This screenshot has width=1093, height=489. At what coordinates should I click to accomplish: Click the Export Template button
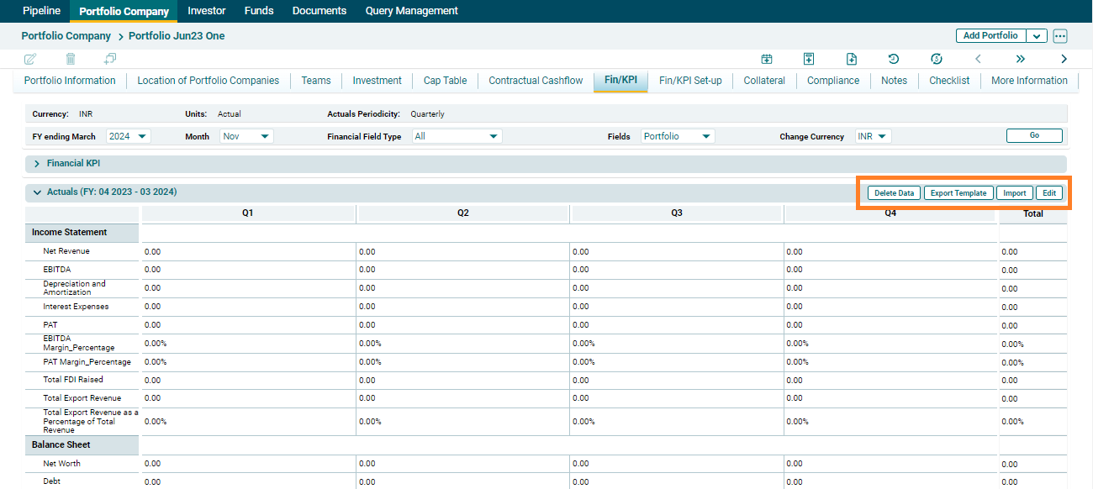(x=958, y=193)
